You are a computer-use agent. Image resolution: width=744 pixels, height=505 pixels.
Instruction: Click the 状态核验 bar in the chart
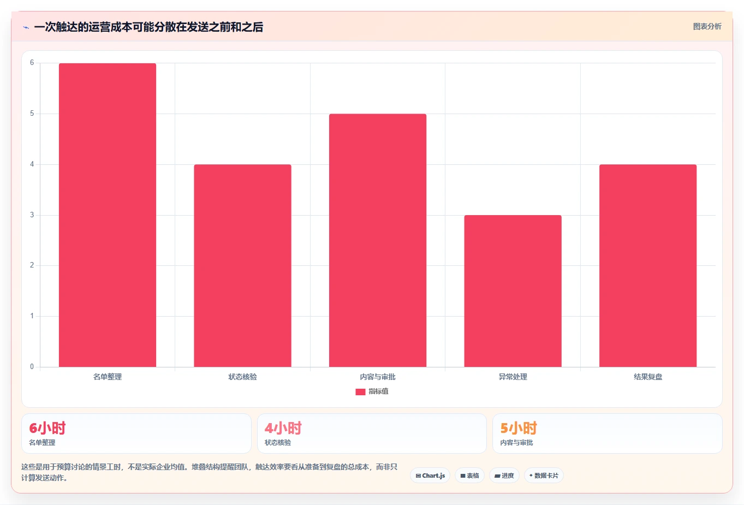[242, 266]
